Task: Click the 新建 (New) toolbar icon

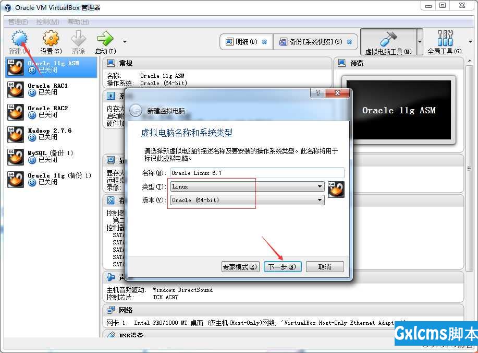Action: [19, 39]
